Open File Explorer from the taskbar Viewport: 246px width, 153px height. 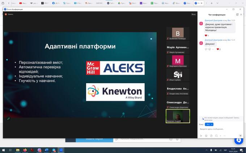(18, 150)
